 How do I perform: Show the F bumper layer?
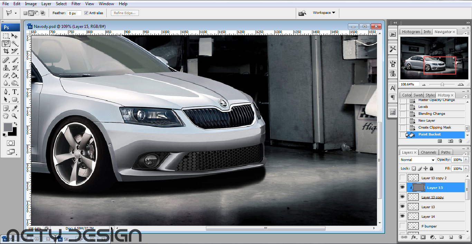tap(402, 226)
